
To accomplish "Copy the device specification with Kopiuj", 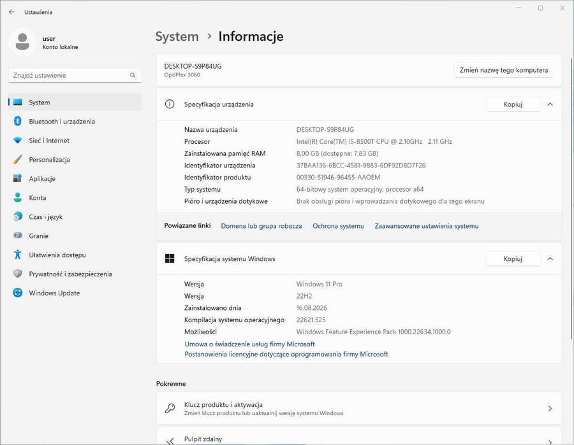I will pyautogui.click(x=513, y=104).
